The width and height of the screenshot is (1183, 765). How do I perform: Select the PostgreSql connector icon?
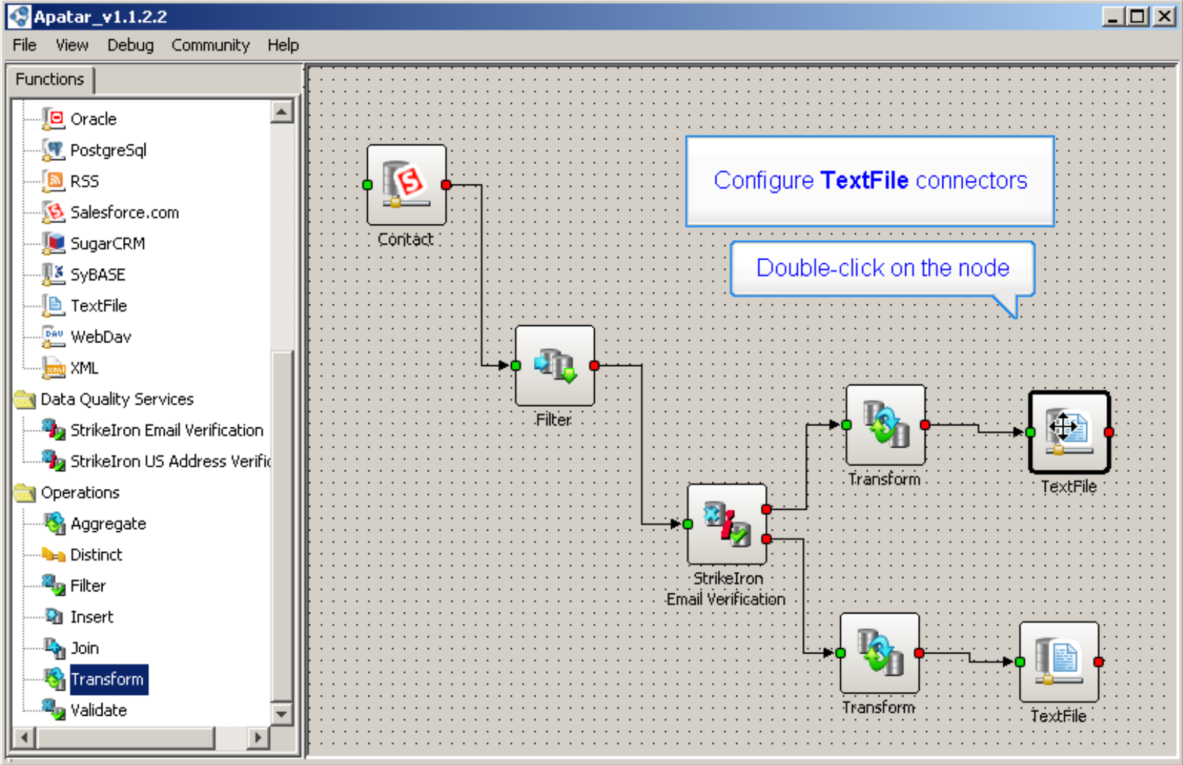pyautogui.click(x=54, y=150)
